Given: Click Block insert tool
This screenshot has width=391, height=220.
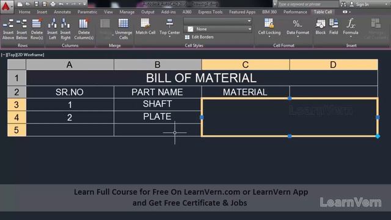Looking at the screenshot, I should tap(320, 27).
